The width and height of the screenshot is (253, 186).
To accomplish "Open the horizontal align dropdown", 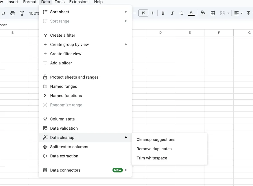I will click(237, 13).
